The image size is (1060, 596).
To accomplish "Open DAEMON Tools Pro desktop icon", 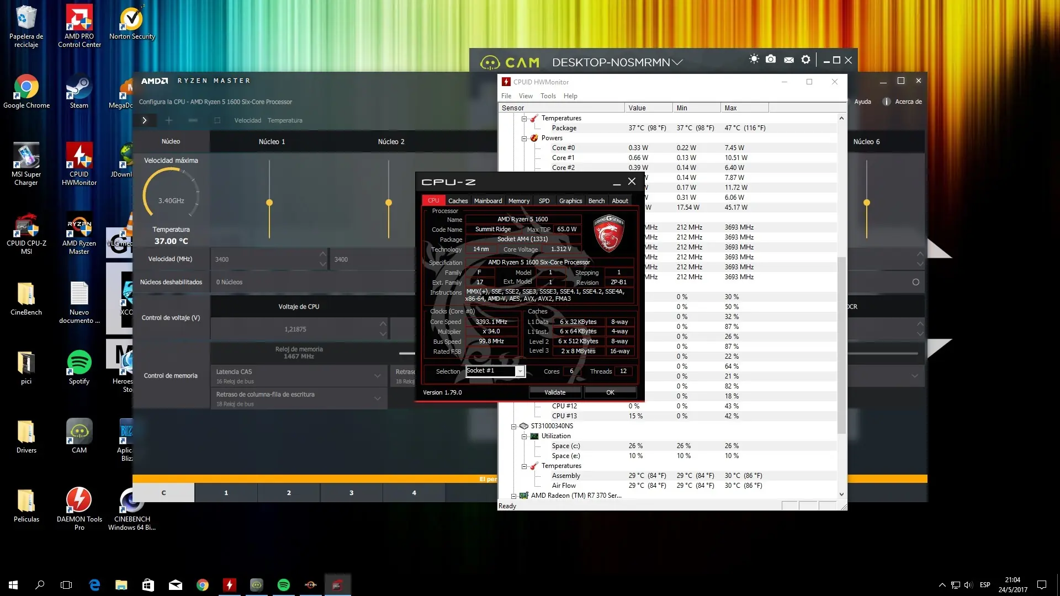I will tap(79, 509).
